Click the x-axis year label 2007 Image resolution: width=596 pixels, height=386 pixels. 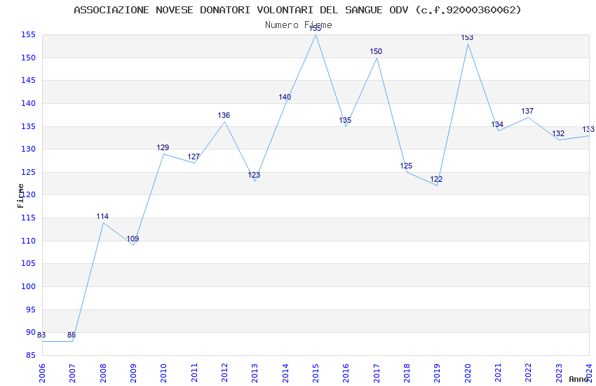(x=72, y=373)
